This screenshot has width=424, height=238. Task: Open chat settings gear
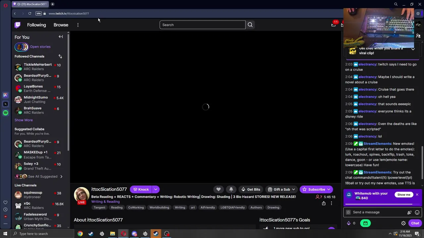click(403, 223)
